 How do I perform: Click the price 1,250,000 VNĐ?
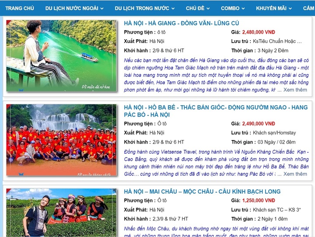pyautogui.click(x=259, y=200)
